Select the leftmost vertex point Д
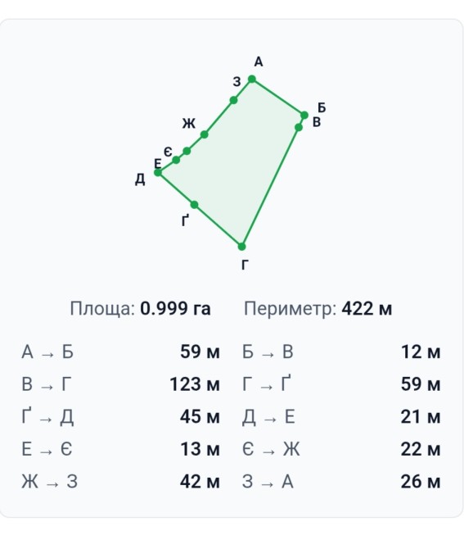464x549 pixels. (x=158, y=172)
